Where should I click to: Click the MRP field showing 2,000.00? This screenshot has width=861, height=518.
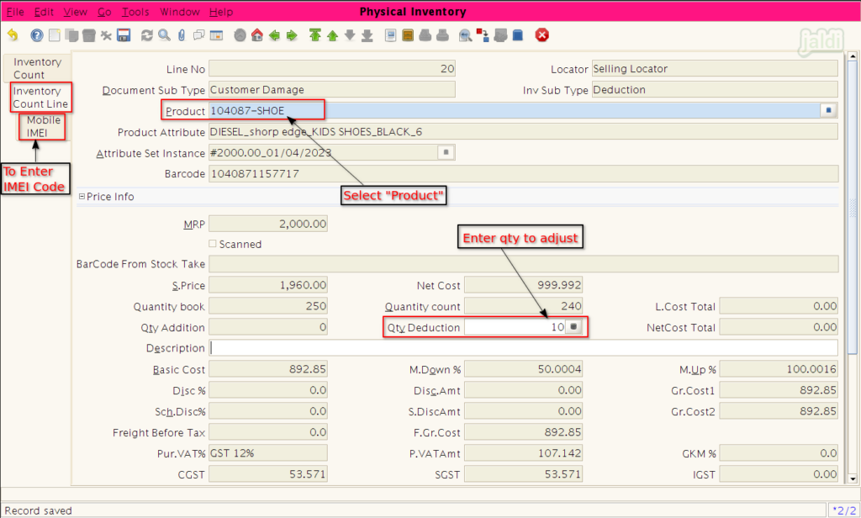(x=268, y=224)
